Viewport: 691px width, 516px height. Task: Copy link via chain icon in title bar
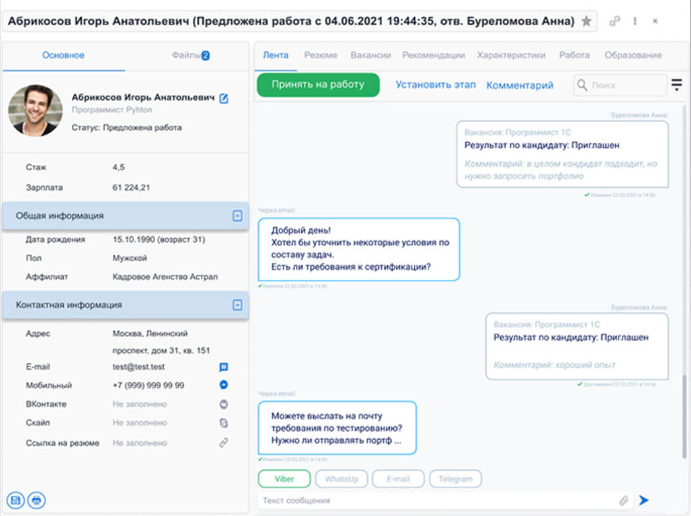point(615,21)
